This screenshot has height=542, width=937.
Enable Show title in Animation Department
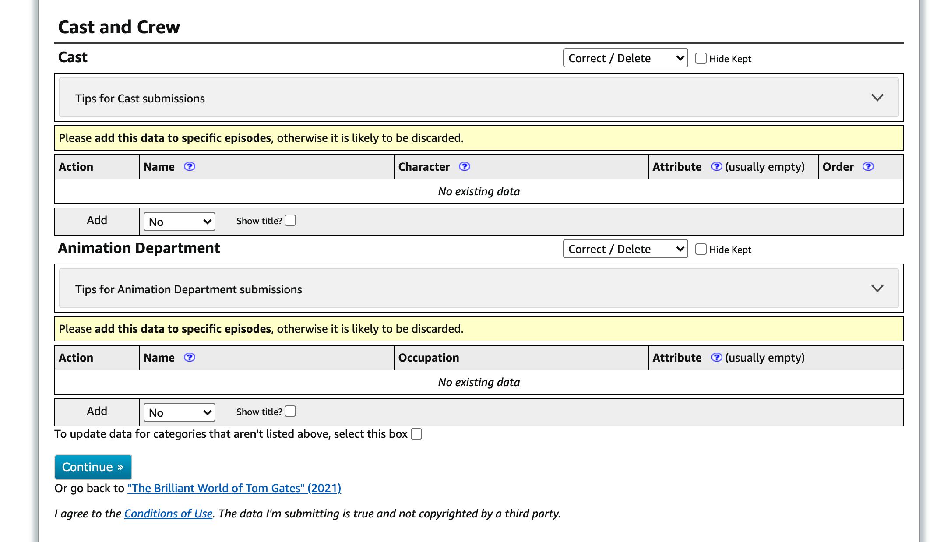click(x=290, y=411)
